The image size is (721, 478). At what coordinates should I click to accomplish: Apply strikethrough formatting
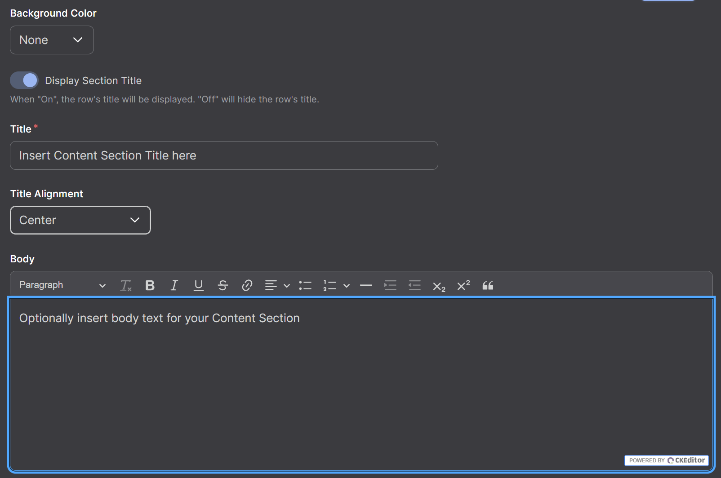(223, 285)
